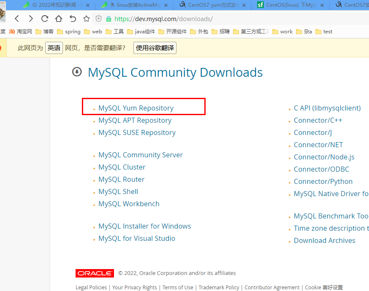Close the 2022年知识新闻 tab
Viewport: 369px width, 291px height.
[x=88, y=5]
